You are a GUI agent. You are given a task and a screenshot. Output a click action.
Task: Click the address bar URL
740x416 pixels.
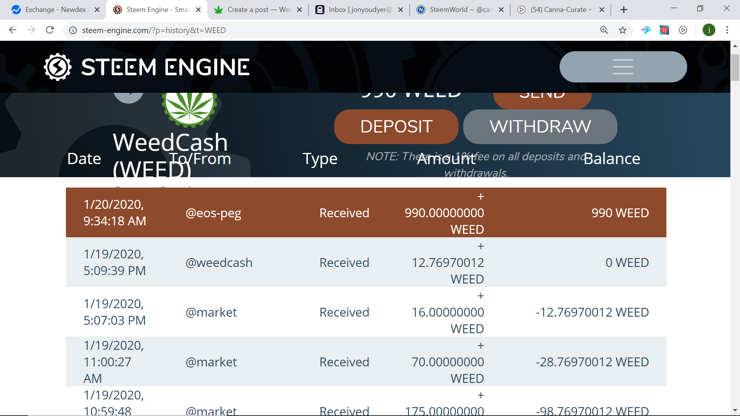tap(154, 30)
